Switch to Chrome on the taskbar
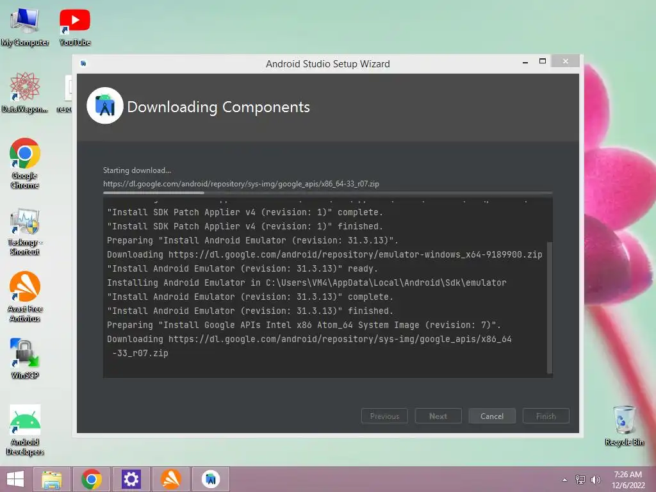The height and width of the screenshot is (492, 656). pyautogui.click(x=92, y=479)
